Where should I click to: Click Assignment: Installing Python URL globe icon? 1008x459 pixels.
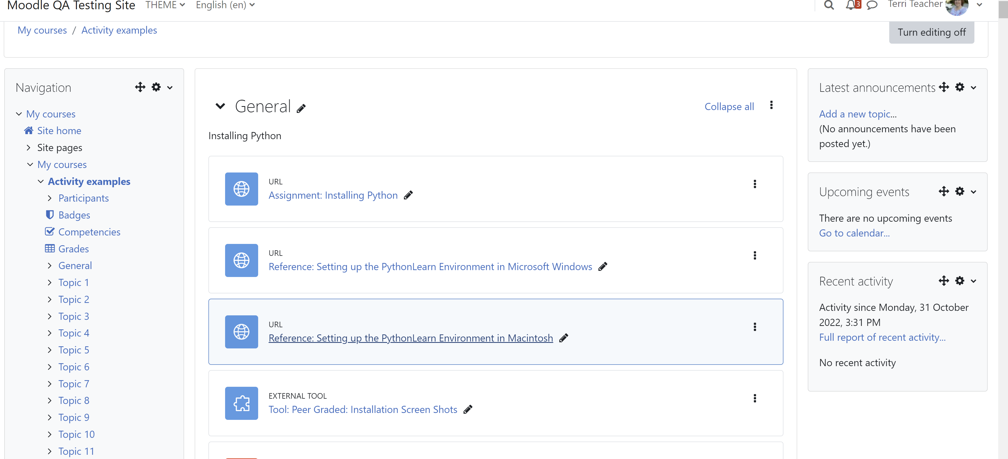(241, 189)
